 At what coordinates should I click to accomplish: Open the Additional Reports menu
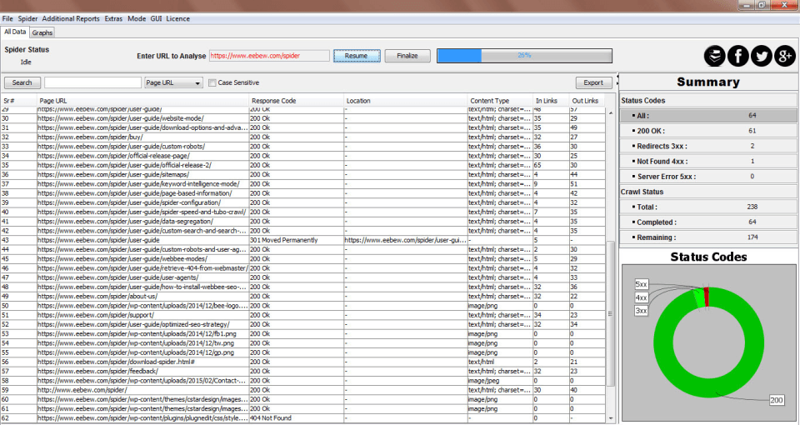[71, 18]
